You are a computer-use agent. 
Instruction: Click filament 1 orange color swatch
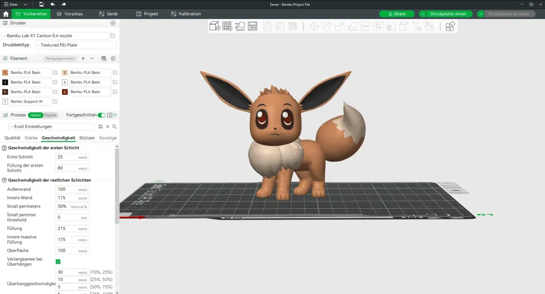(5, 72)
